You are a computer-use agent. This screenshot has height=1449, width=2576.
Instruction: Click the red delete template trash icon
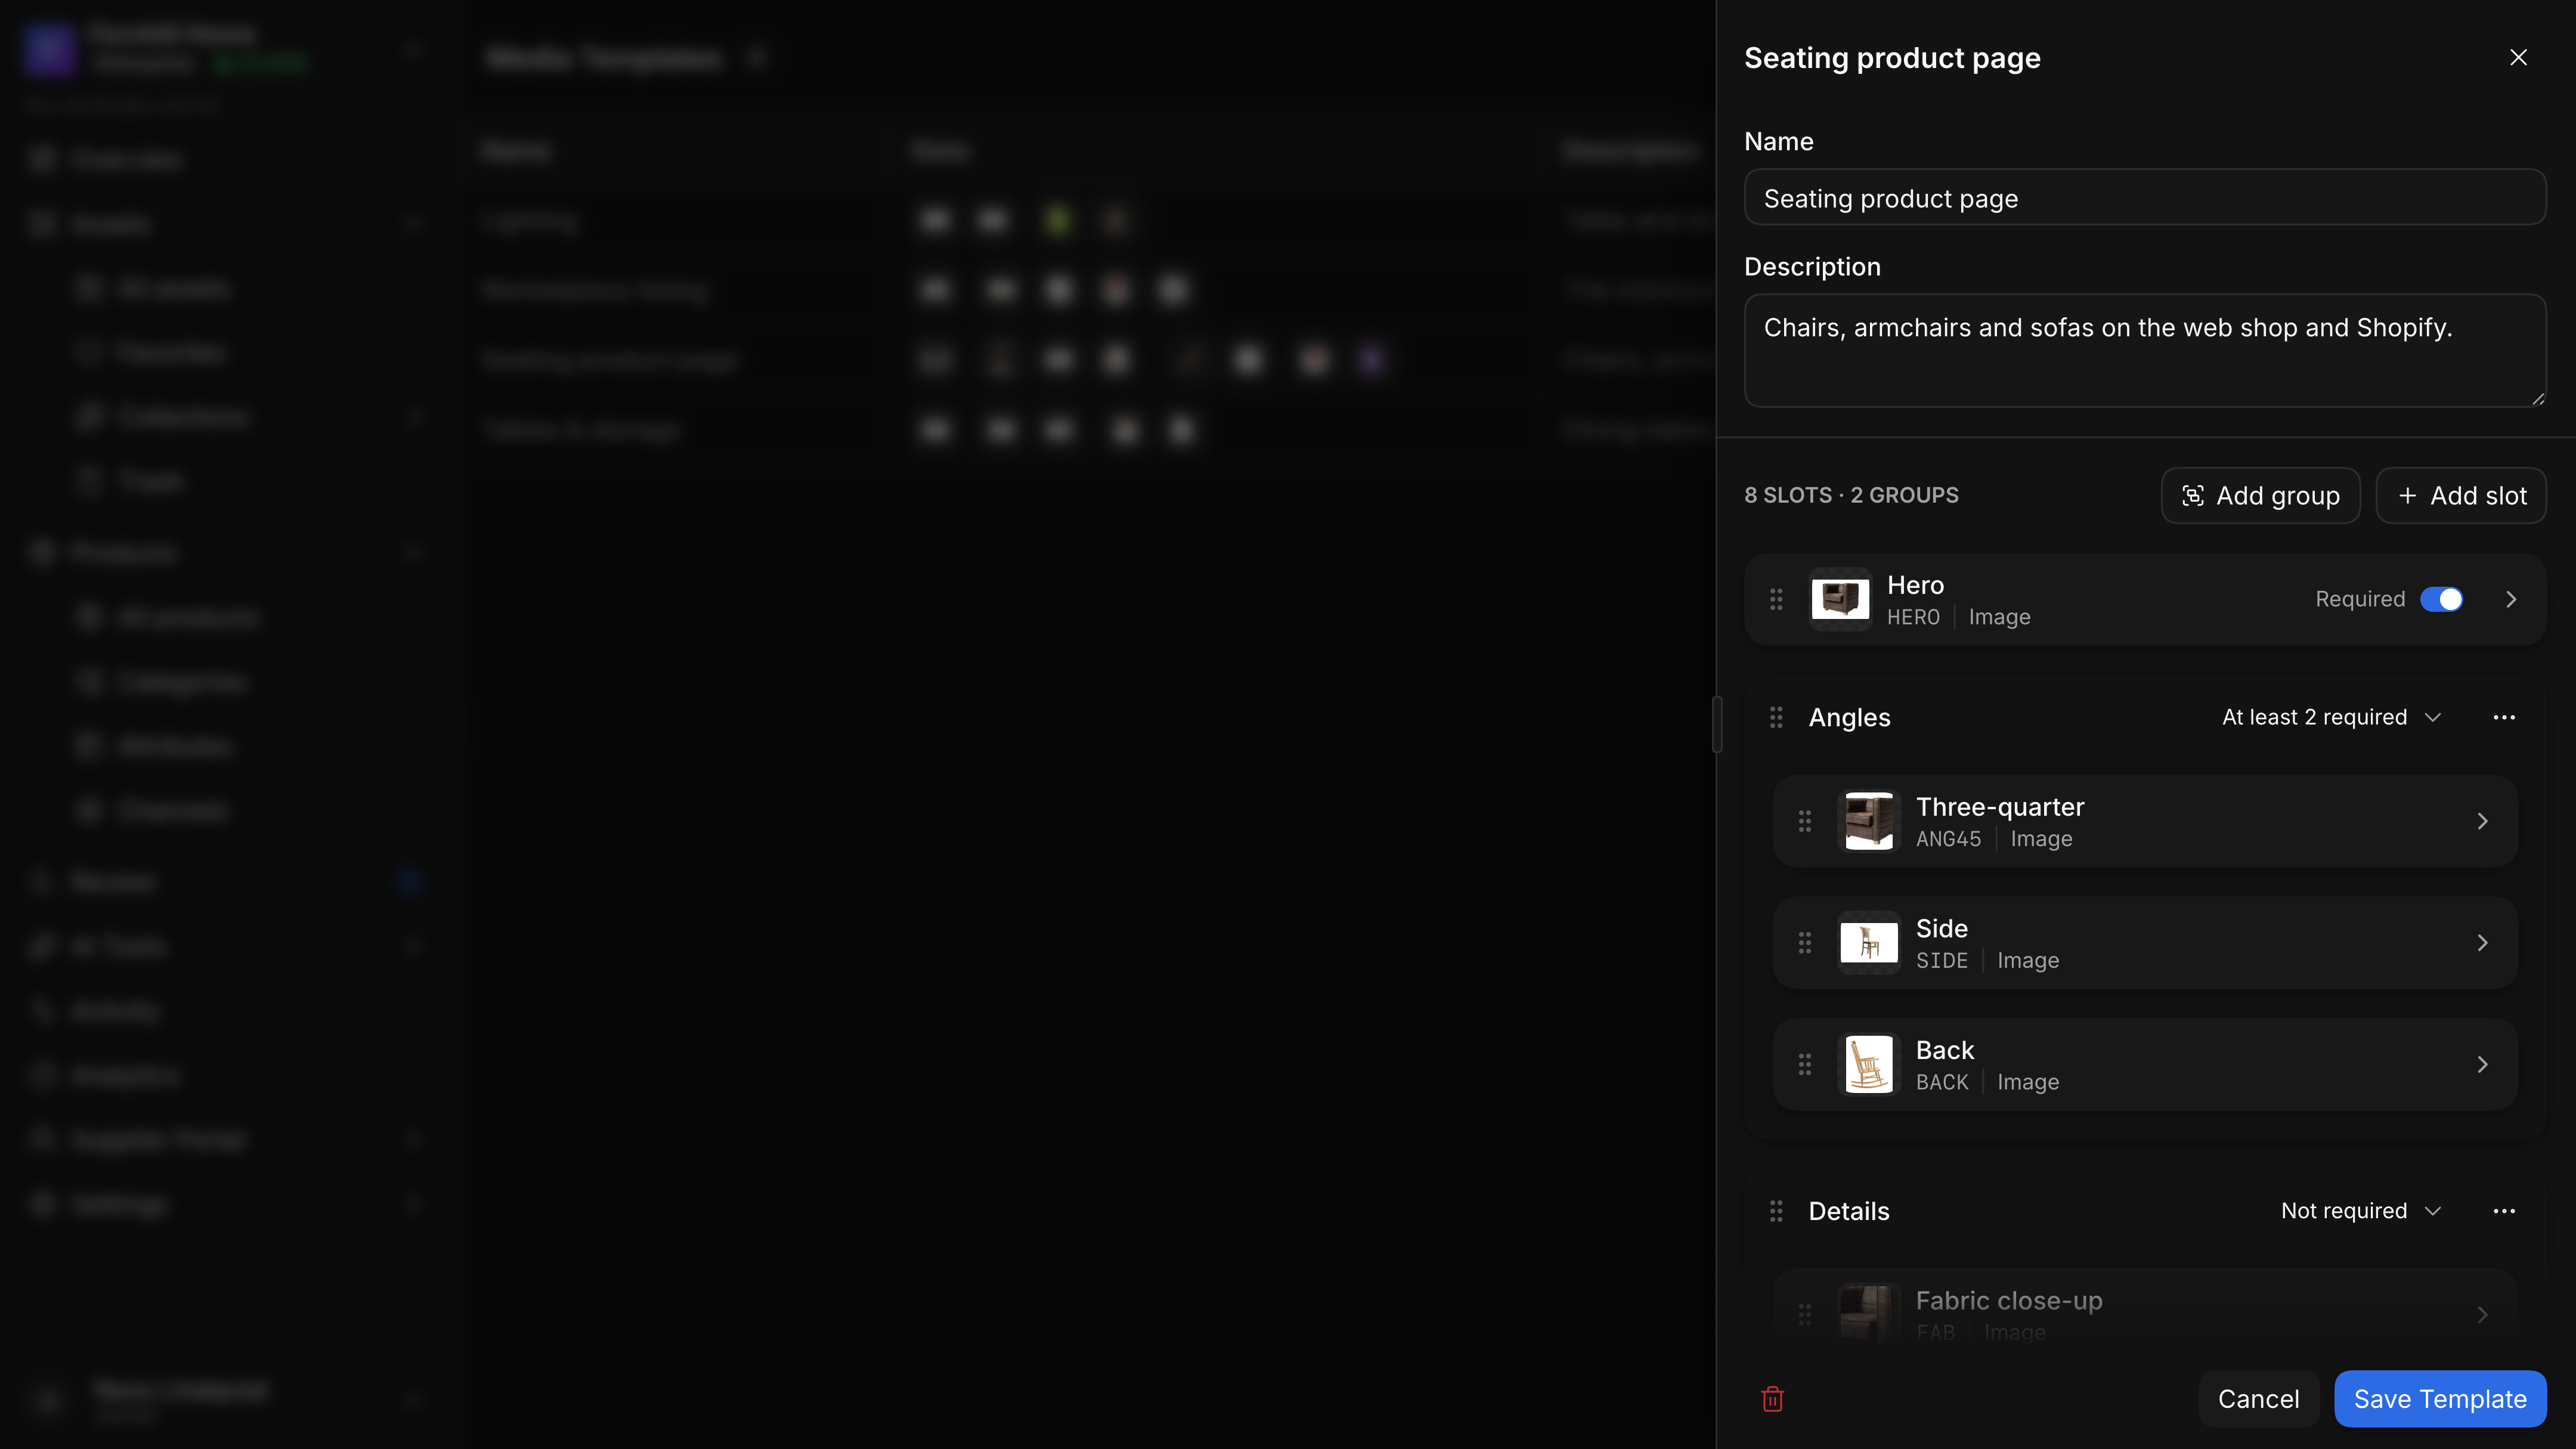click(x=1772, y=1399)
